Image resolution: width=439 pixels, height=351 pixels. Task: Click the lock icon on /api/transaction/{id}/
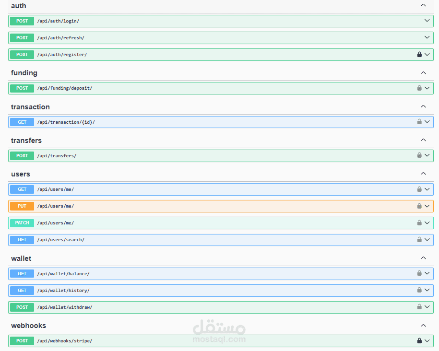coord(419,121)
